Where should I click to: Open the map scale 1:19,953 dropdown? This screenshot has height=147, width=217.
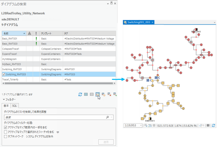[141, 125]
